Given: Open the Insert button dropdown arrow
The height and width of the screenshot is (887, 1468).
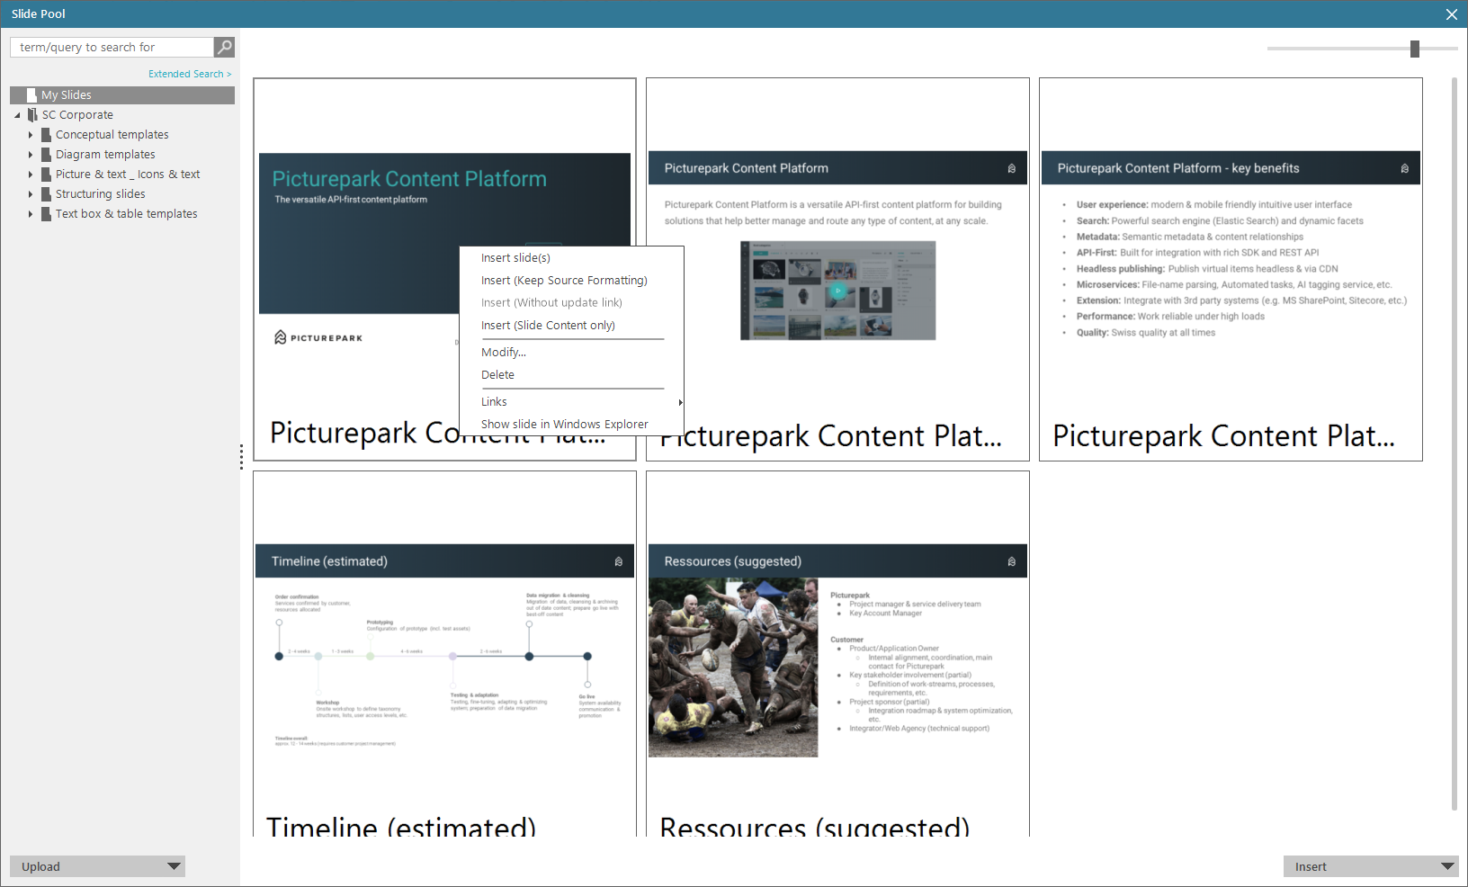Looking at the screenshot, I should 1447,866.
